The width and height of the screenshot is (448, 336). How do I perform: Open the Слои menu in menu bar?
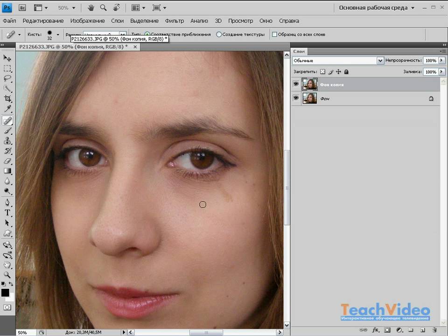point(118,21)
